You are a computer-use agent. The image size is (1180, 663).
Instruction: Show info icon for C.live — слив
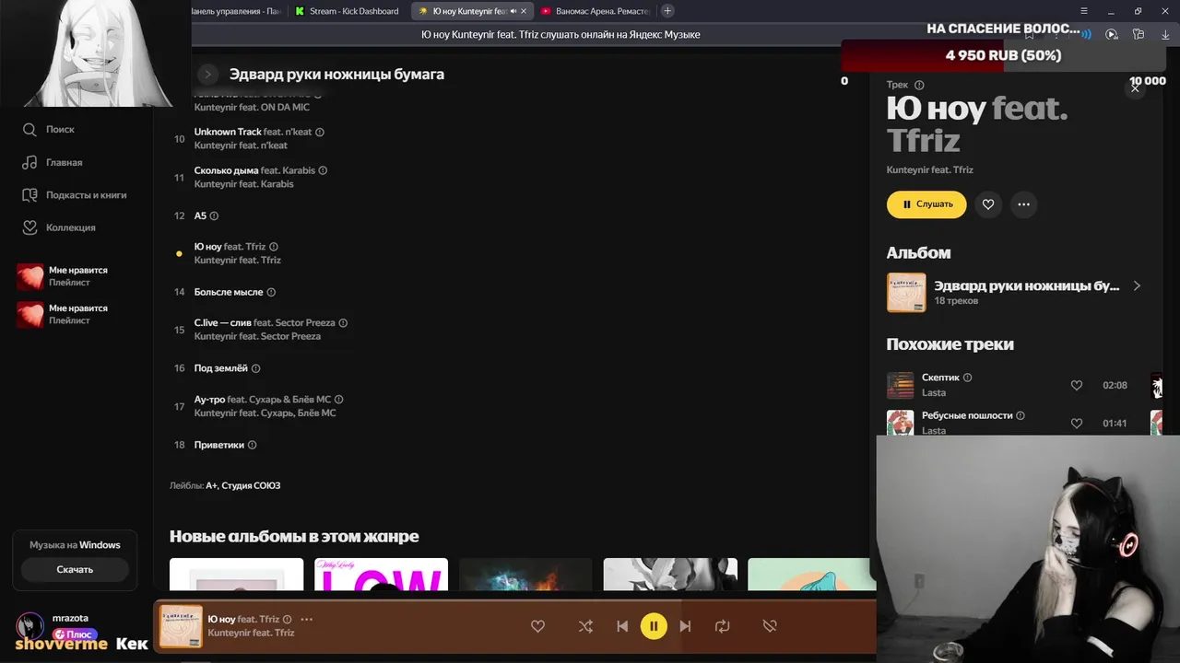(x=343, y=323)
